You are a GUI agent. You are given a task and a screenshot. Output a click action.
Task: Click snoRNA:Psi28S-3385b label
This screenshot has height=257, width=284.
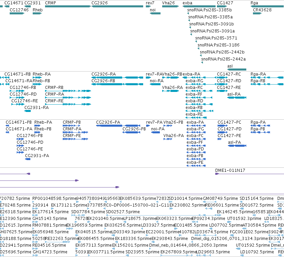click(210, 10)
